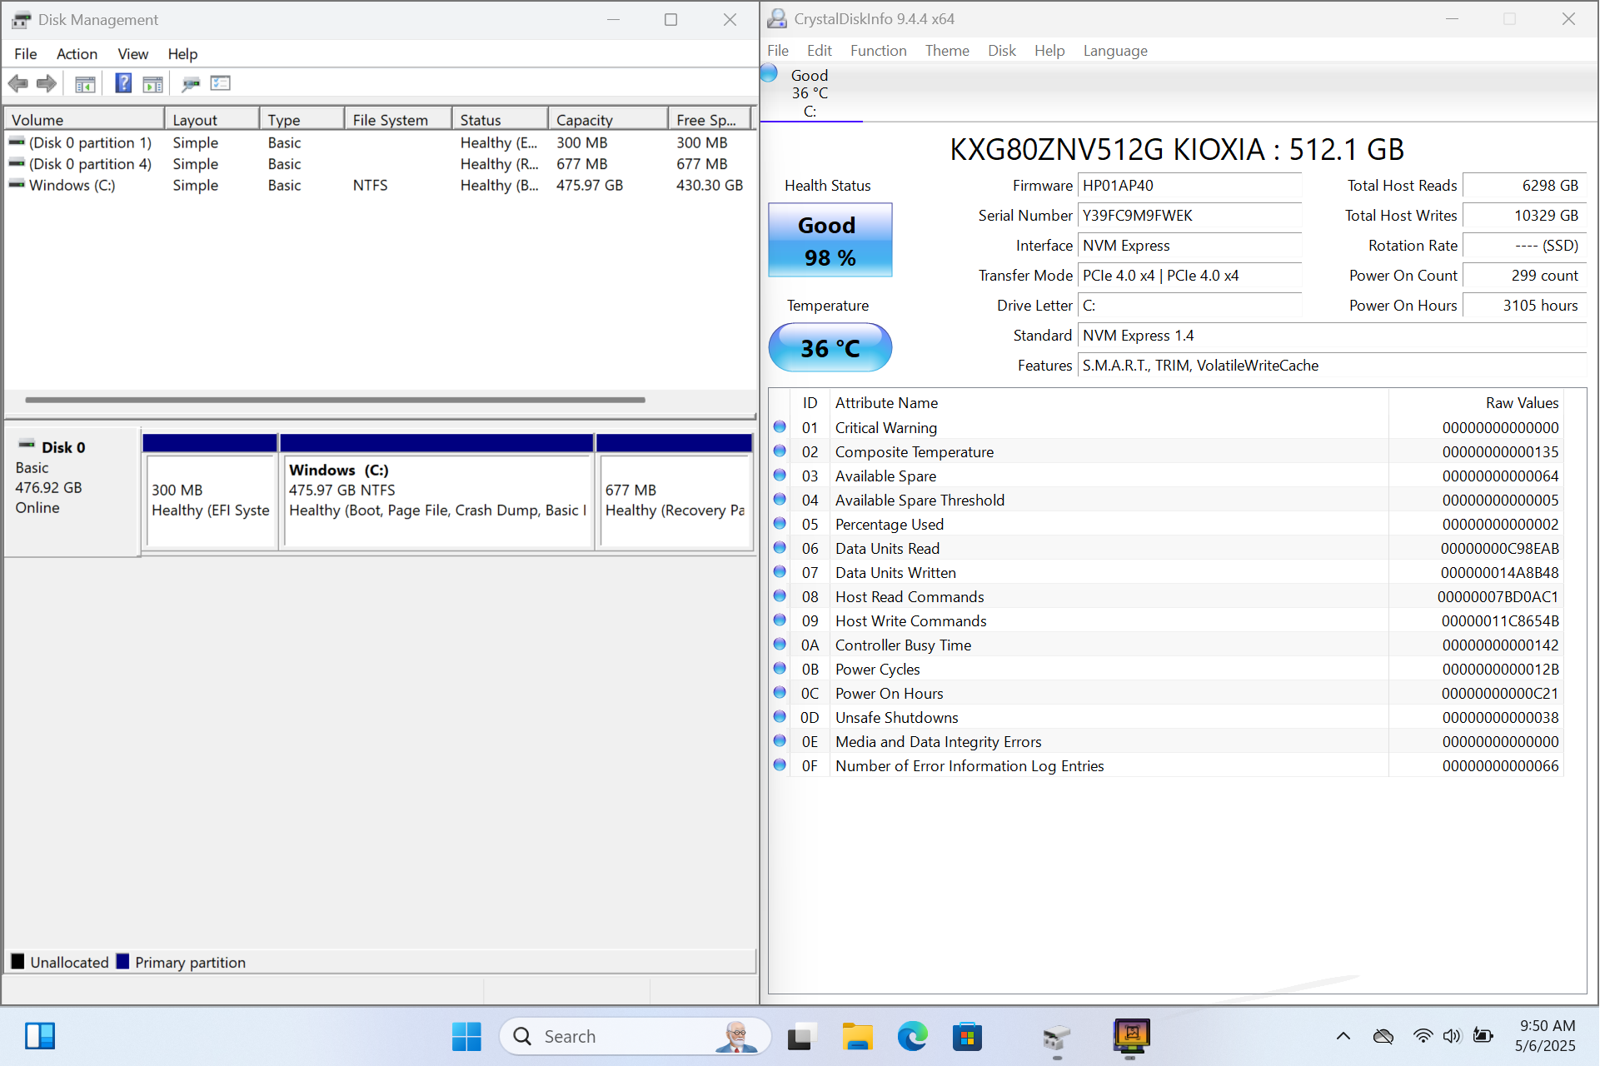Click the Total Host Writes value 10329 GB
The image size is (1600, 1066).
click(1524, 216)
